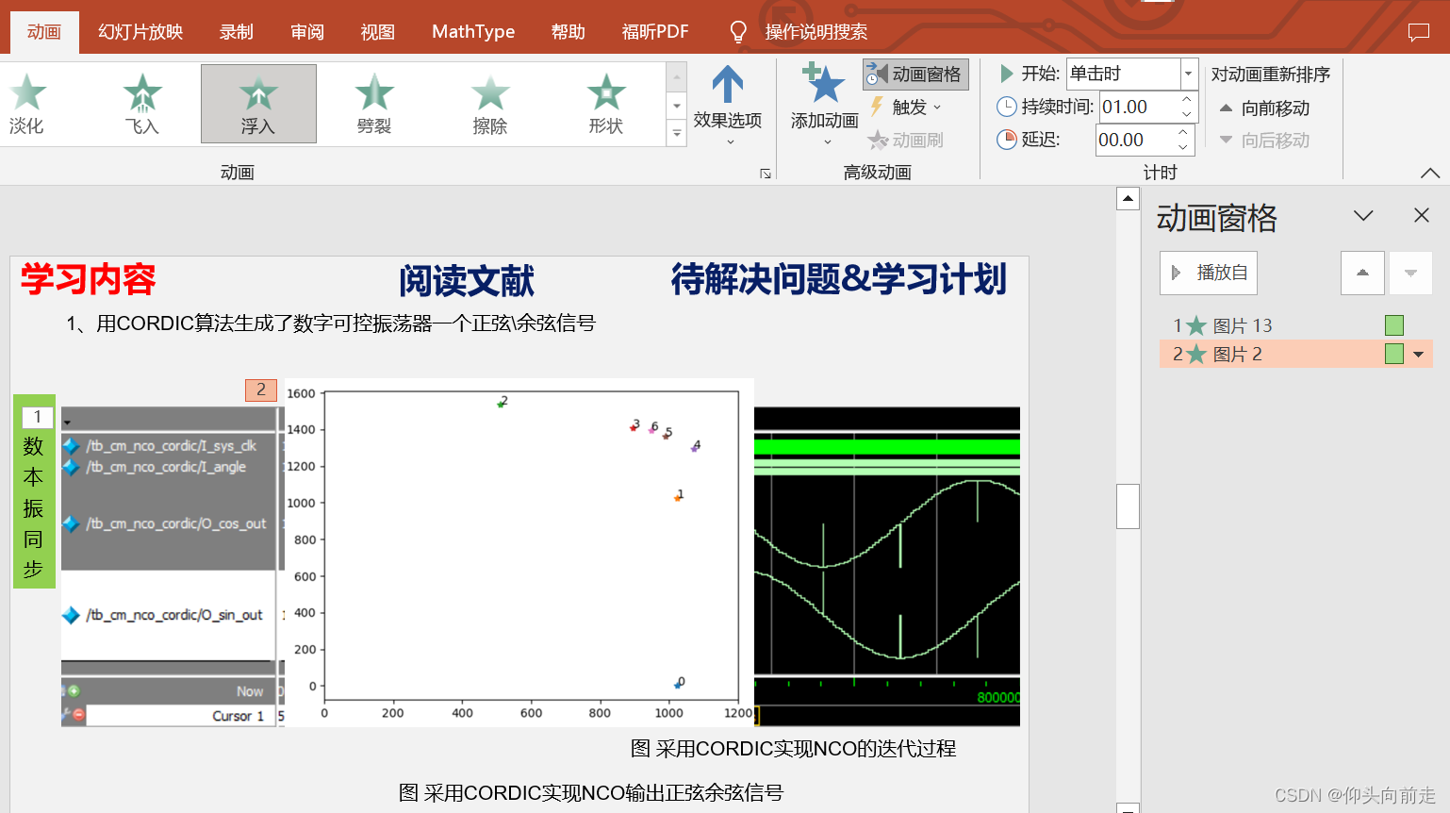Collapse the ribbon with the chevron
This screenshot has width=1450, height=813.
1430,173
